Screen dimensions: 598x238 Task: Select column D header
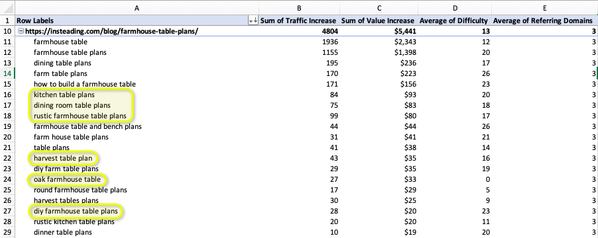point(455,8)
